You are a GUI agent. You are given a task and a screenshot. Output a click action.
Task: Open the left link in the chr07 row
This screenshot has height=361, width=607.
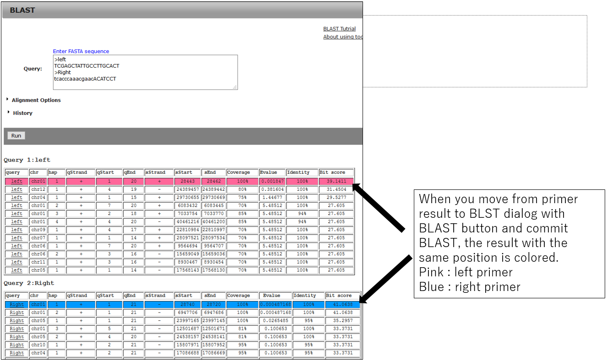pos(16,238)
